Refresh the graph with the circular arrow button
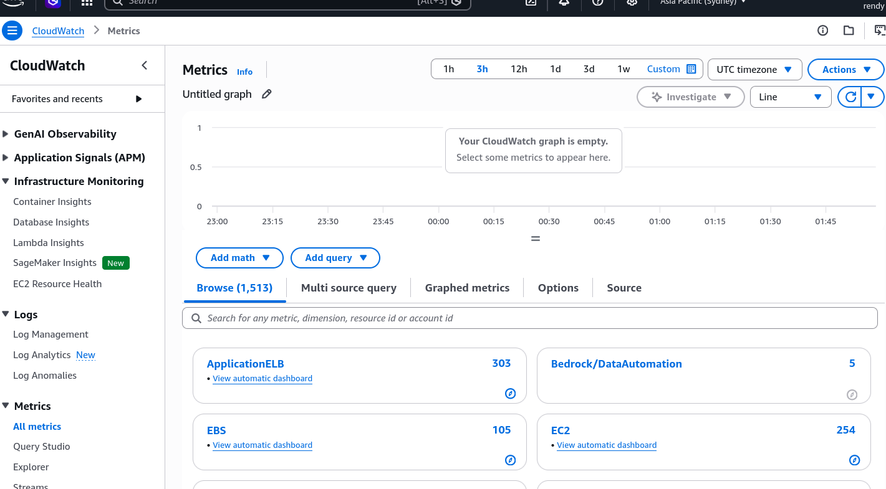The width and height of the screenshot is (886, 489). (x=850, y=97)
